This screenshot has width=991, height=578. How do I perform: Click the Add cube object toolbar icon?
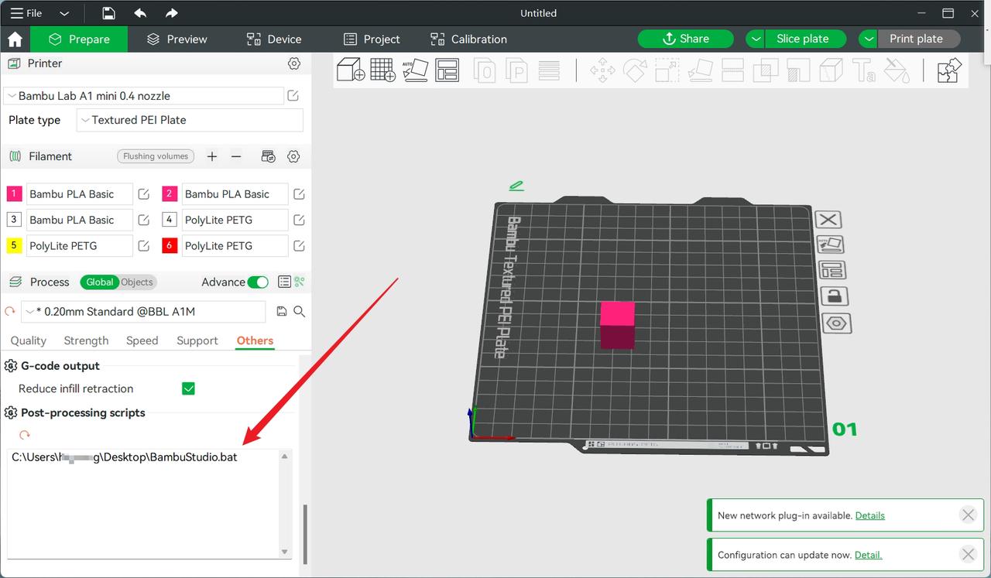click(x=351, y=70)
